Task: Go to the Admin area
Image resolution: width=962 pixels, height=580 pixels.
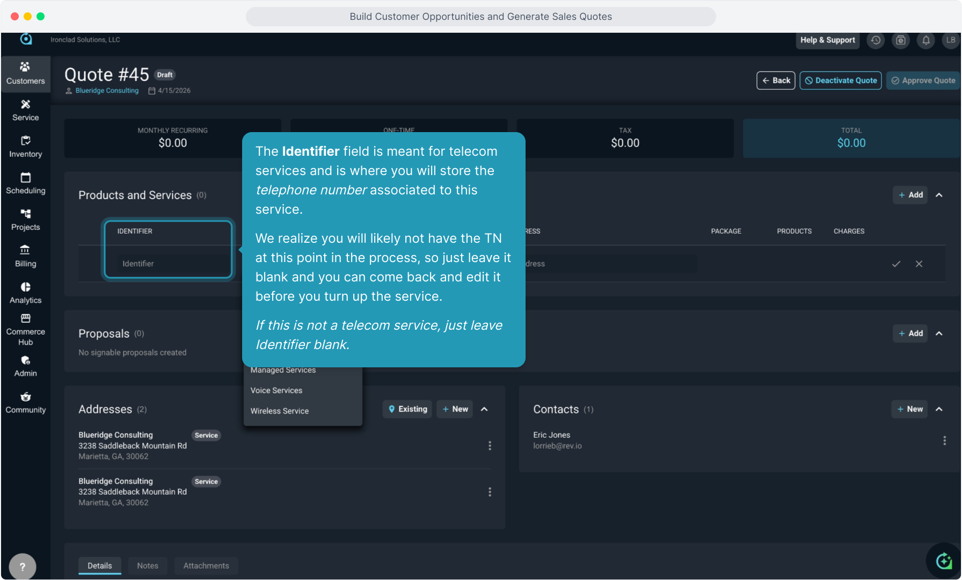Action: pyautogui.click(x=25, y=366)
